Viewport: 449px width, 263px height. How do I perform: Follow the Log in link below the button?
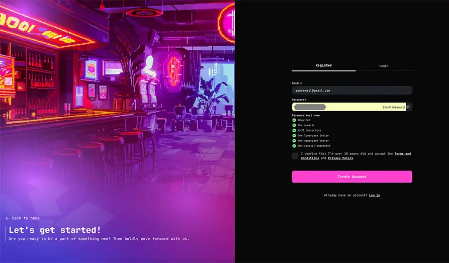pos(374,195)
